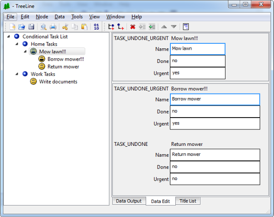Screen dimensions: 274x217
Task: Click the Borrow mower!!! heading in data pane
Action: (x=189, y=88)
